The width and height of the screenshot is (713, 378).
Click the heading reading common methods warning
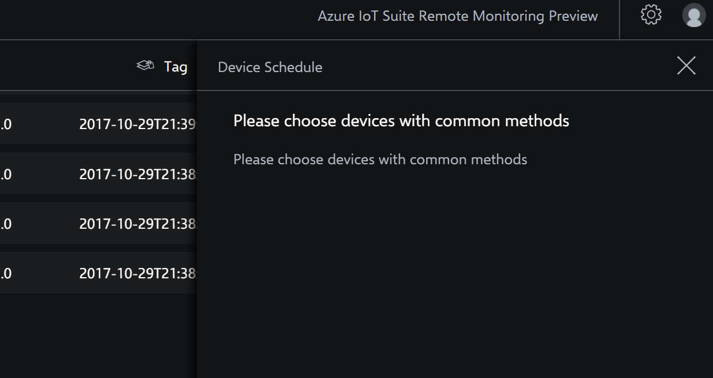tap(401, 121)
